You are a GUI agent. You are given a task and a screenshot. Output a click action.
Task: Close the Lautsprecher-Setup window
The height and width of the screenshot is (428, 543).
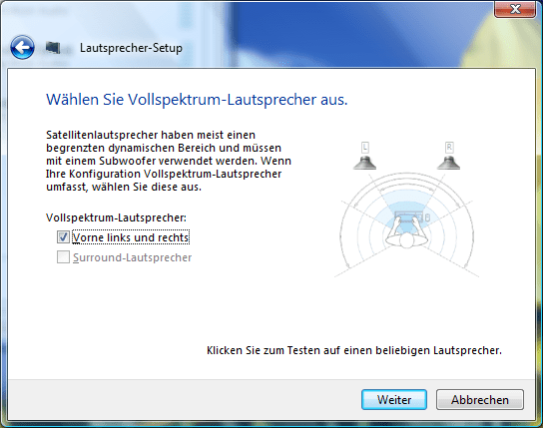[515, 9]
